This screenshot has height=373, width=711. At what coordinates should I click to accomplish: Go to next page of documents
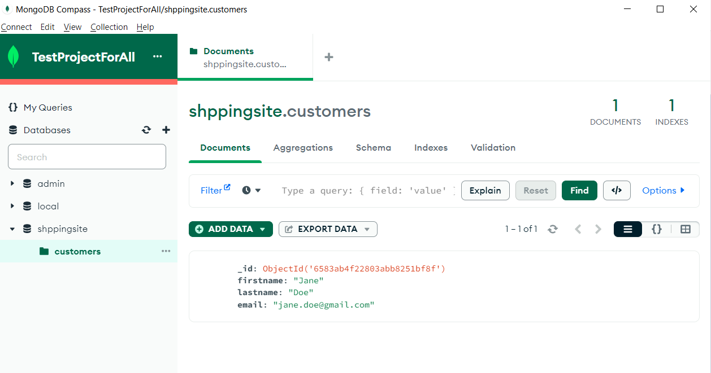pos(599,229)
